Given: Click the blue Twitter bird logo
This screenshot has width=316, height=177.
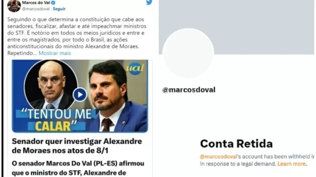Looking at the screenshot, I should coord(149,2).
